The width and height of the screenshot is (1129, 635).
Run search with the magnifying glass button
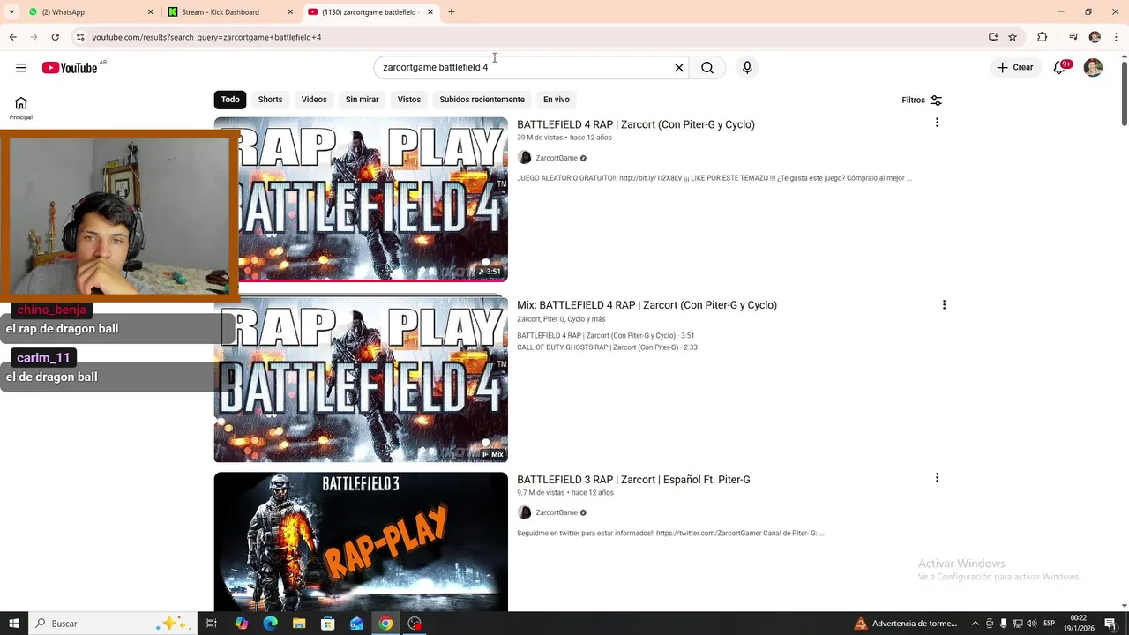coord(707,68)
